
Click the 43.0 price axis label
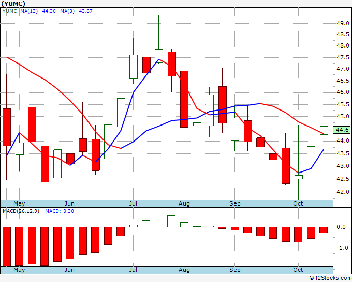(x=343, y=166)
